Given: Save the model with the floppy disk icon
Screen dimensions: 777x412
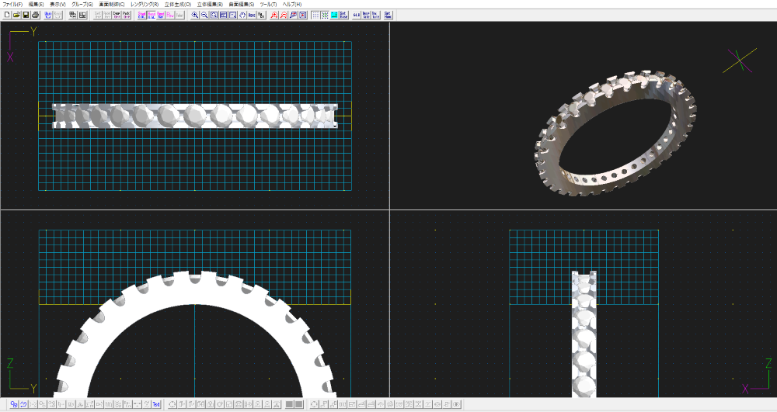Looking at the screenshot, I should (x=26, y=15).
